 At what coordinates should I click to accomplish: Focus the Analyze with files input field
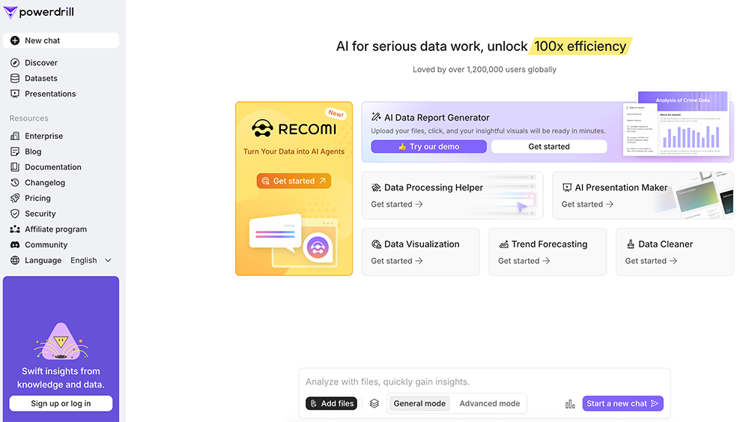pos(485,382)
